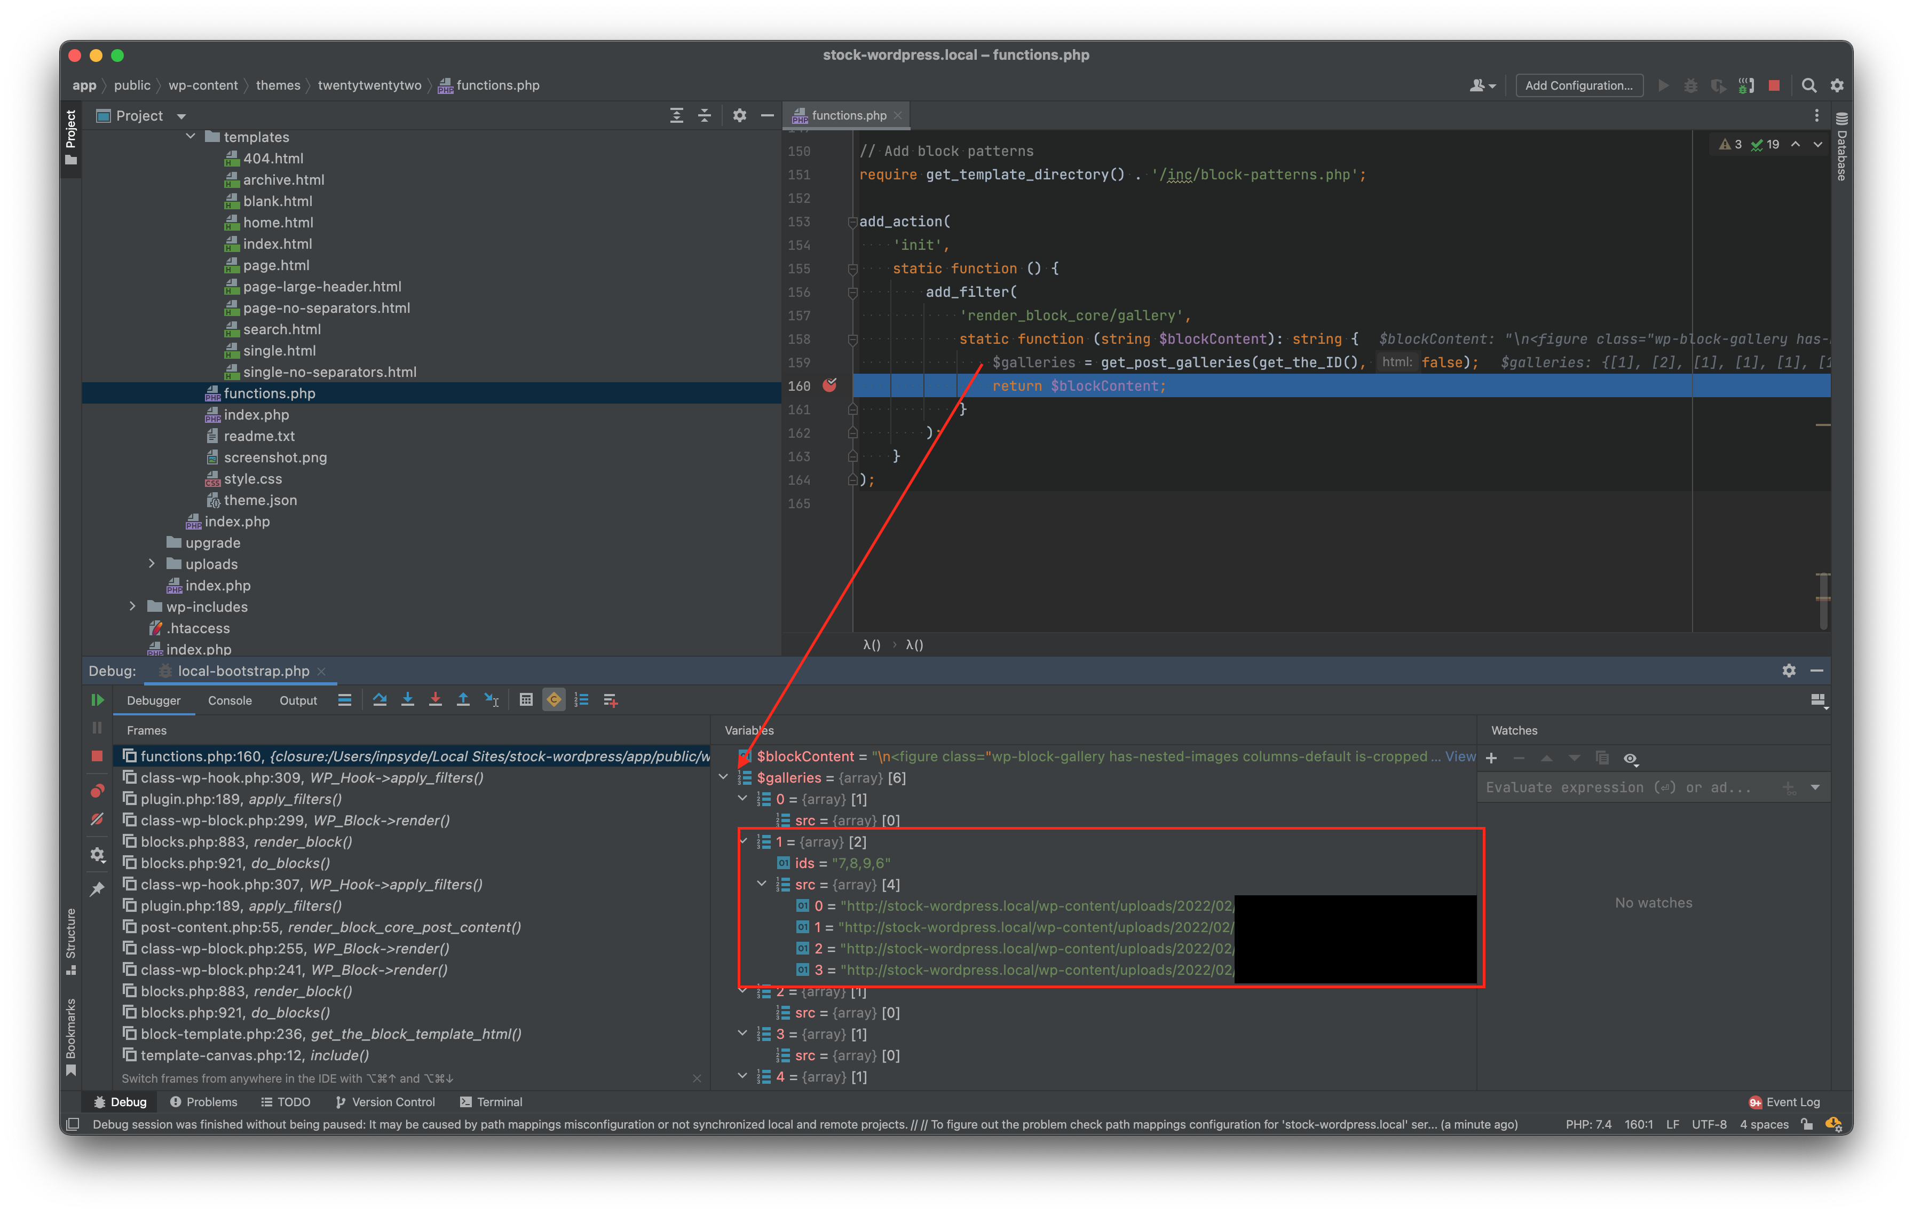Open editor tab options menu
Screen dimensions: 1913x1214
pyautogui.click(x=1816, y=115)
